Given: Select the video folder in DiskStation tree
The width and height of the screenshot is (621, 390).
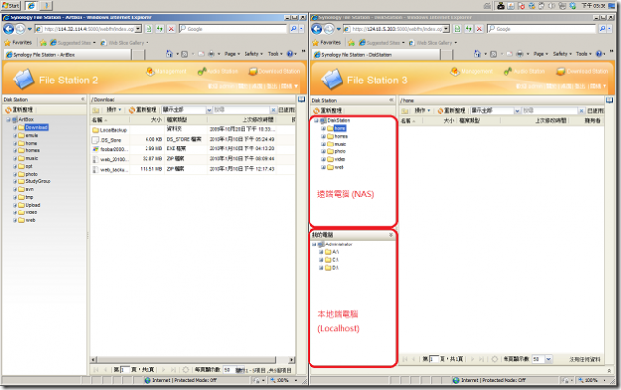Looking at the screenshot, I should point(340,159).
